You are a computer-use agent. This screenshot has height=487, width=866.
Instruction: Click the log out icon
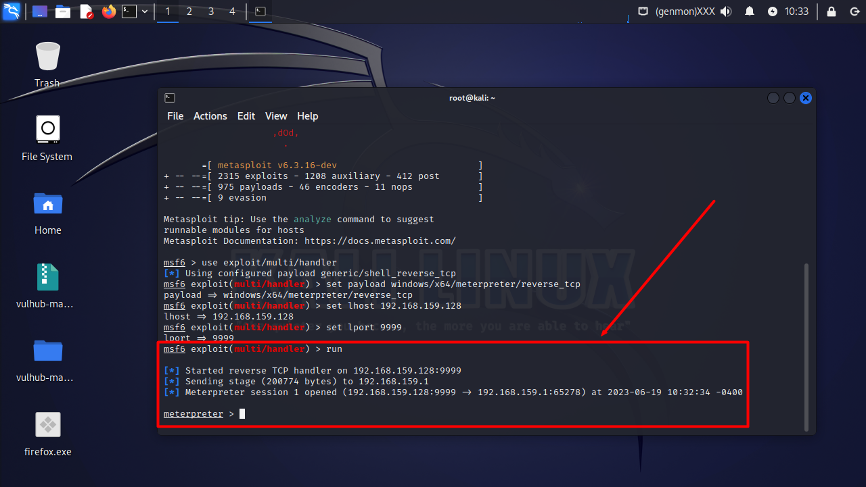click(854, 11)
